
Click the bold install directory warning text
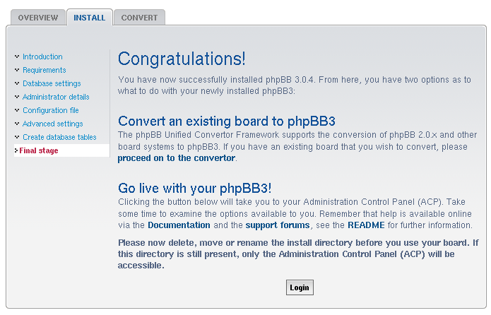click(297, 254)
